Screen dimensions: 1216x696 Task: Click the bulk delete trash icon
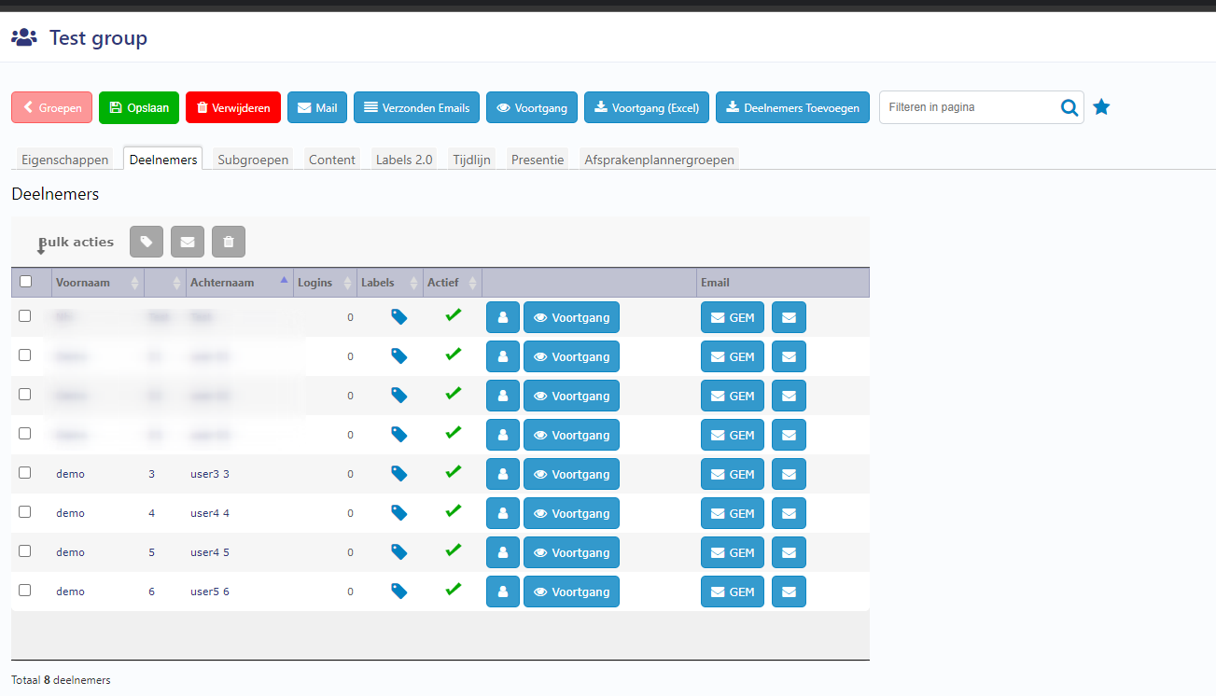[229, 242]
